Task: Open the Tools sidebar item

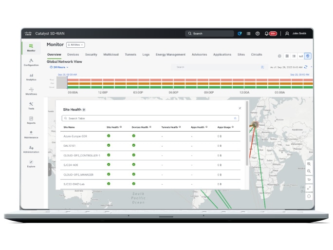Action: [31, 105]
